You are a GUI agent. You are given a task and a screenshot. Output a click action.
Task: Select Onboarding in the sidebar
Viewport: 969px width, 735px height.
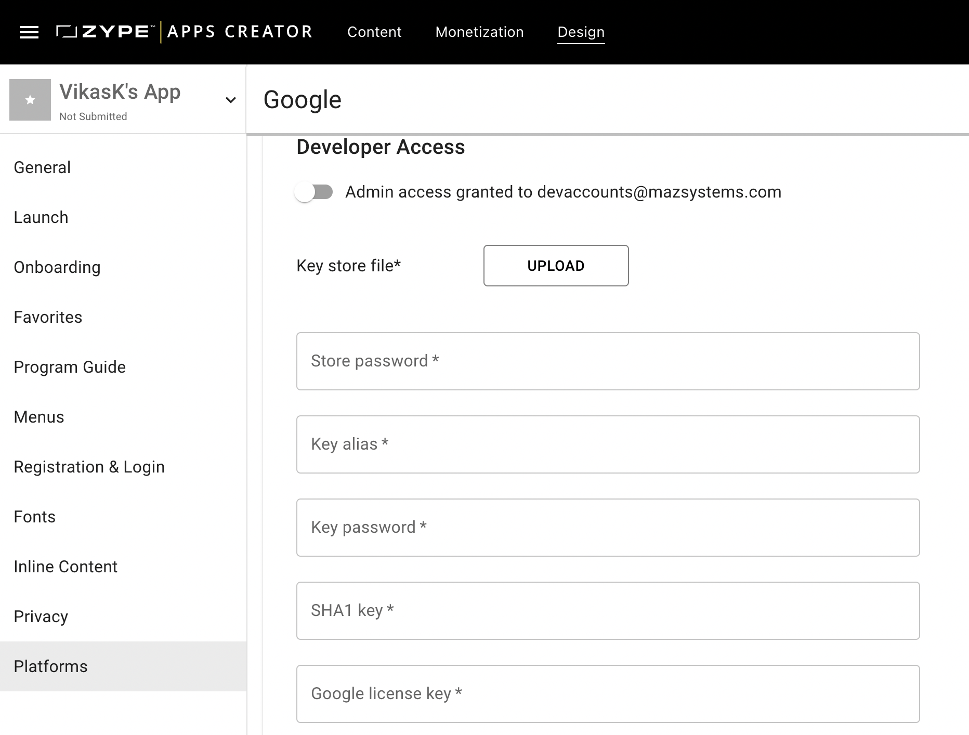123,267
